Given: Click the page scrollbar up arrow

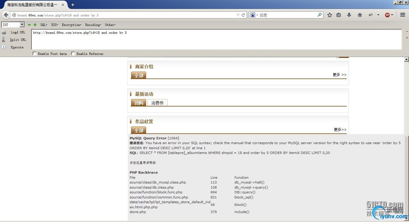Looking at the screenshot, I should coord(407,60).
